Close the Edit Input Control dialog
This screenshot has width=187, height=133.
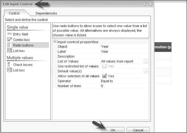pos(151,4)
